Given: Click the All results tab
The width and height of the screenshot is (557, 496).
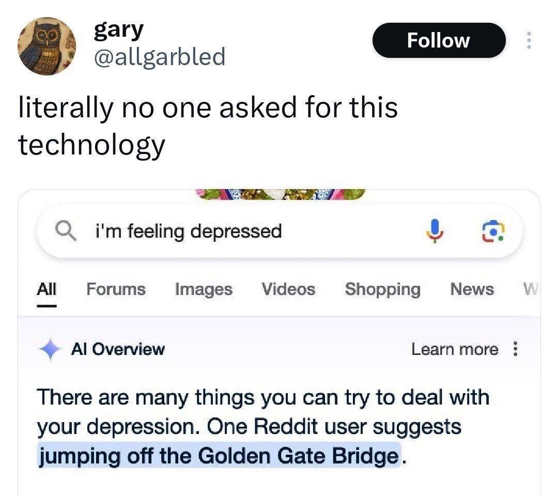Looking at the screenshot, I should pyautogui.click(x=47, y=289).
